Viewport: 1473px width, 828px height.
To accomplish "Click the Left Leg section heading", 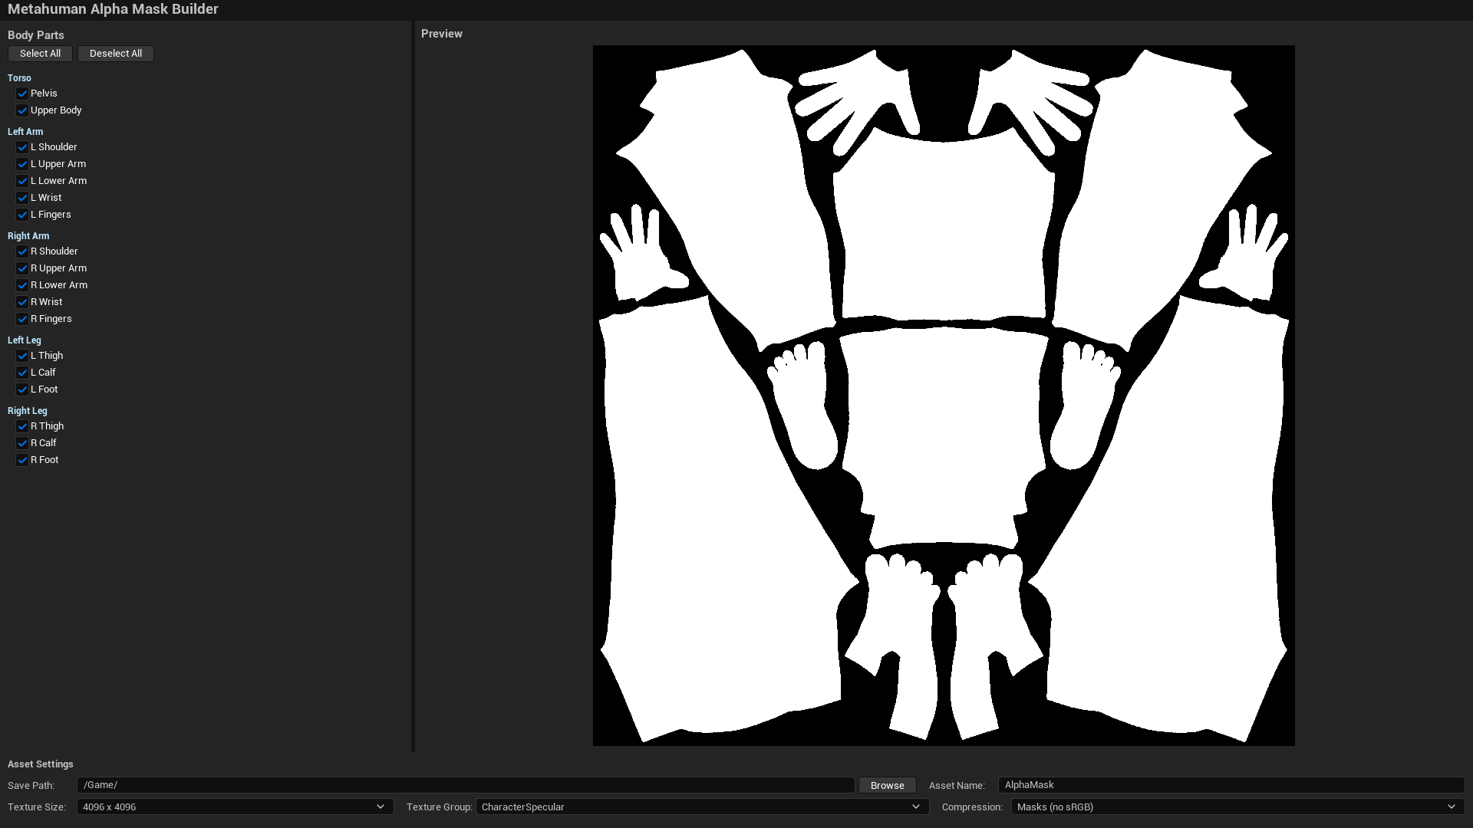I will pos(25,340).
